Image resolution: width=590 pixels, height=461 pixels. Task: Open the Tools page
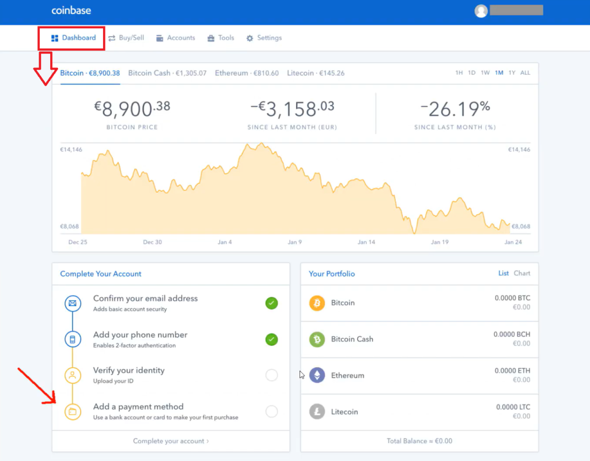221,38
